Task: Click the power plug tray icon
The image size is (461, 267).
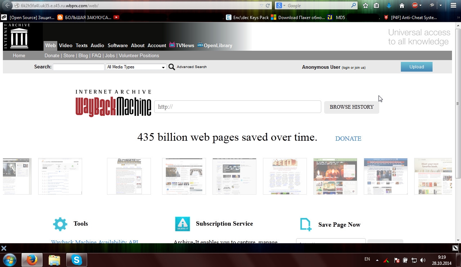Action: [406, 260]
